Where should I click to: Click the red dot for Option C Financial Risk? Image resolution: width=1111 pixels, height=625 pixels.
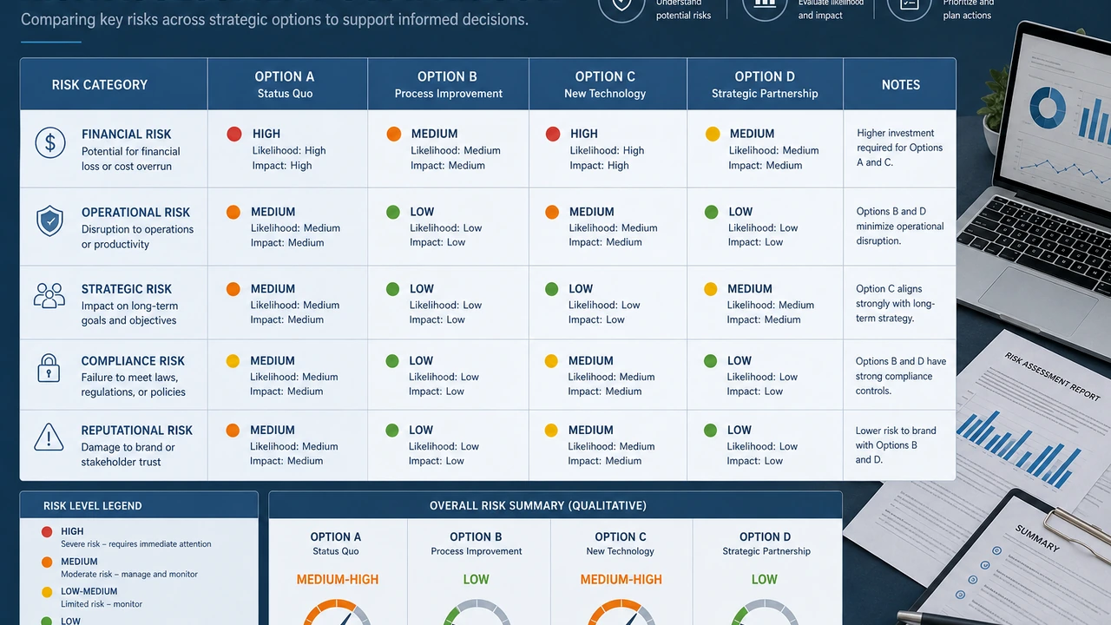(553, 134)
